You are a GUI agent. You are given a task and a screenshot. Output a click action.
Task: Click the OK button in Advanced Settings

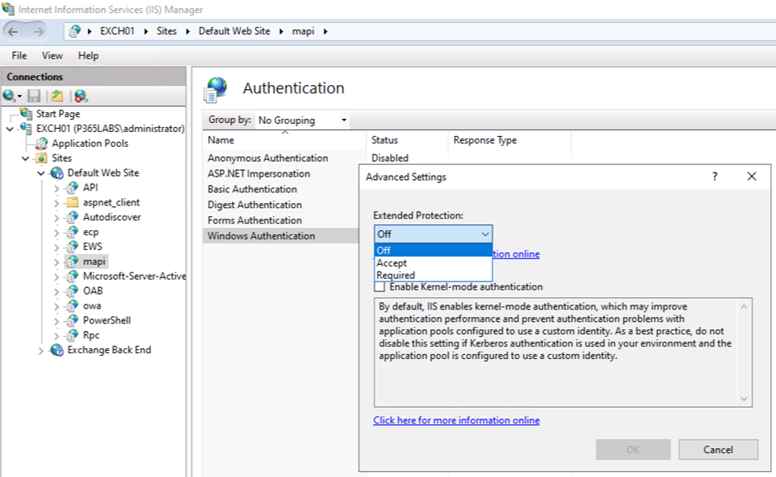point(633,449)
